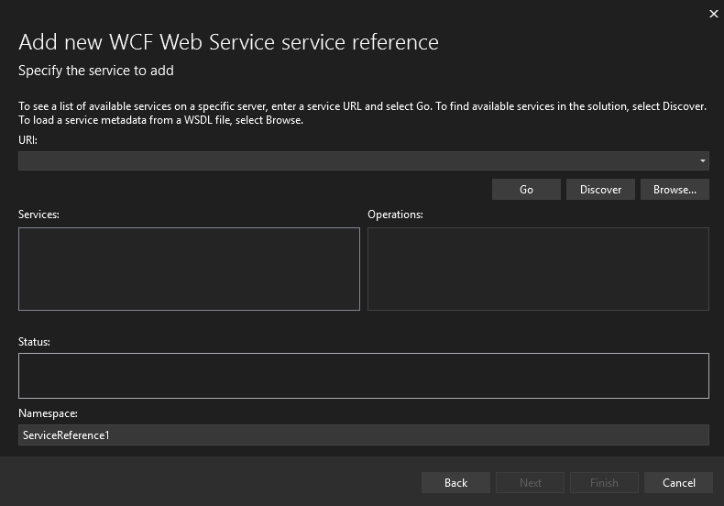Image resolution: width=724 pixels, height=506 pixels.
Task: Click the Go button
Action: [x=526, y=189]
